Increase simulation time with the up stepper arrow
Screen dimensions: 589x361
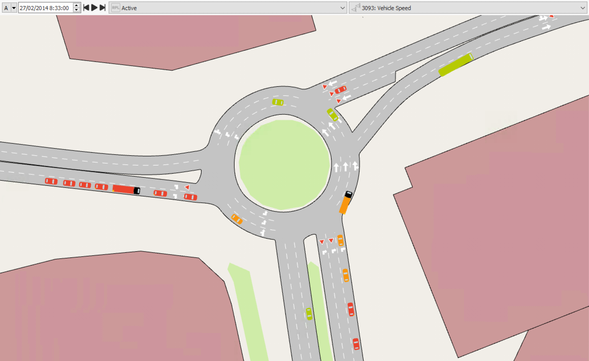77,6
